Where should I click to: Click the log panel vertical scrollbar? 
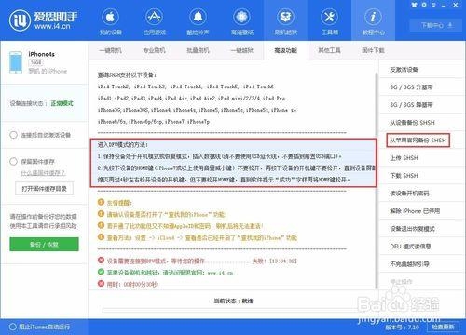(377, 180)
